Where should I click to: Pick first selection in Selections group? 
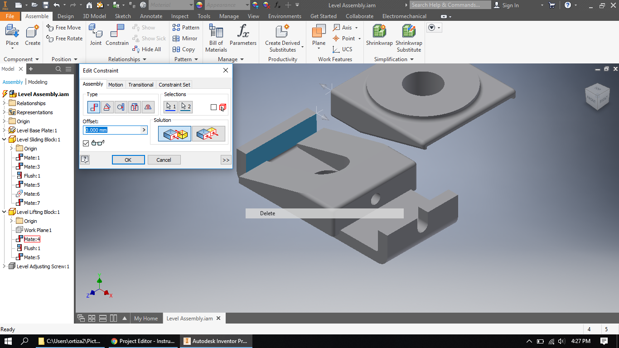tap(170, 107)
